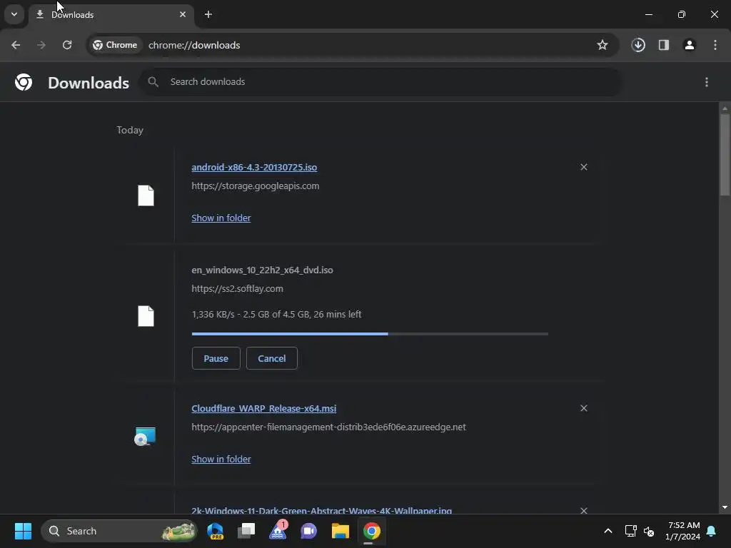Viewport: 731px width, 548px height.
Task: Click the network display tray icon
Action: (x=631, y=531)
